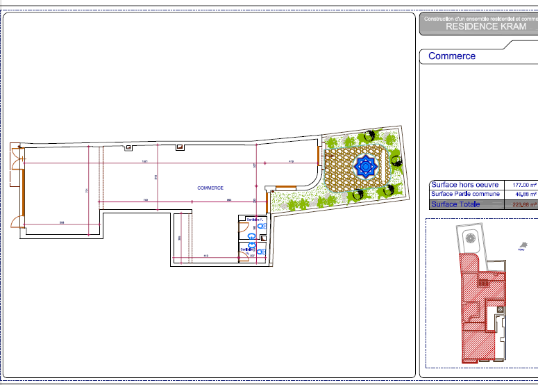Select the 419 dimension text near the garden
This screenshot has height=385, width=538.
292,161
